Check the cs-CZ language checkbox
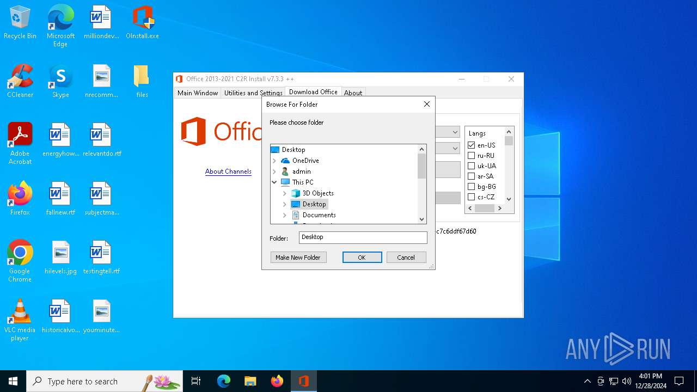 (472, 197)
